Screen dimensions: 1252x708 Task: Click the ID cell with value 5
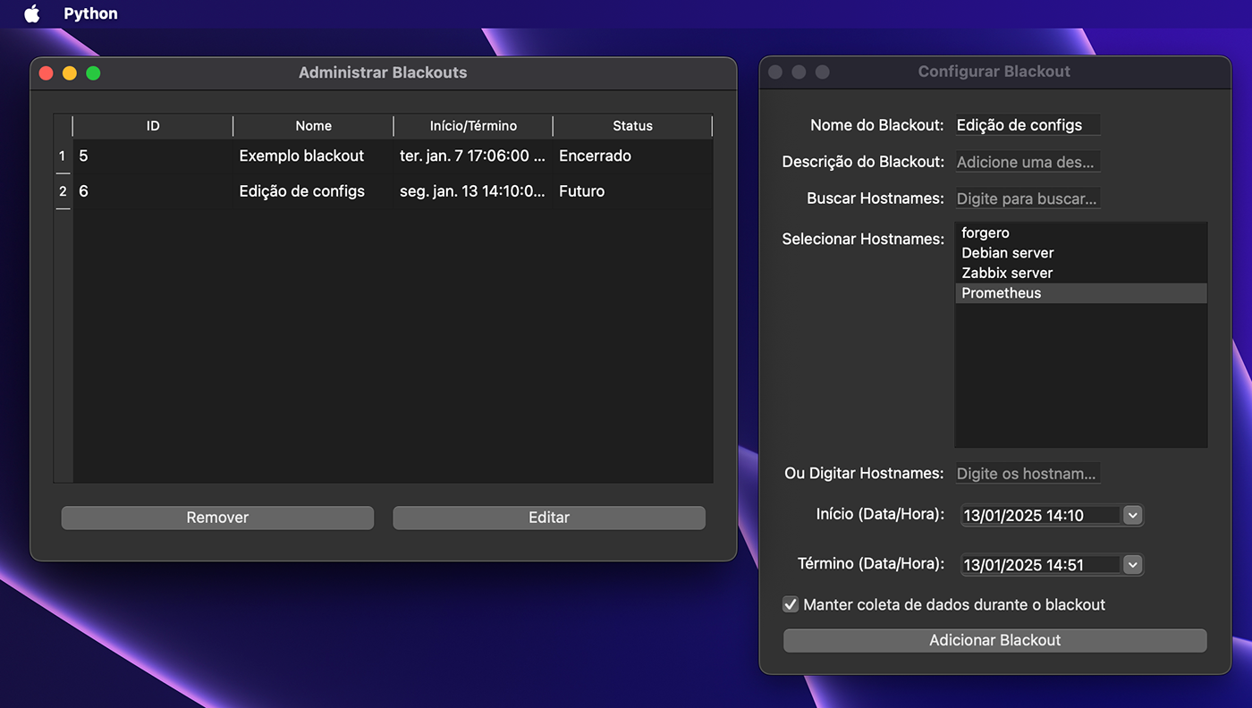click(153, 156)
